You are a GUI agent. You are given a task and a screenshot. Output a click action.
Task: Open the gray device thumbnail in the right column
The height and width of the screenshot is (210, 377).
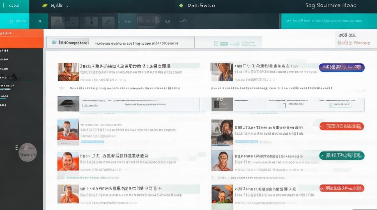[222, 104]
